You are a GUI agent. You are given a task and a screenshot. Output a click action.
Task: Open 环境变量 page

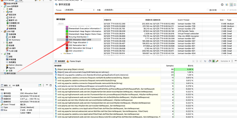(x=12, y=60)
